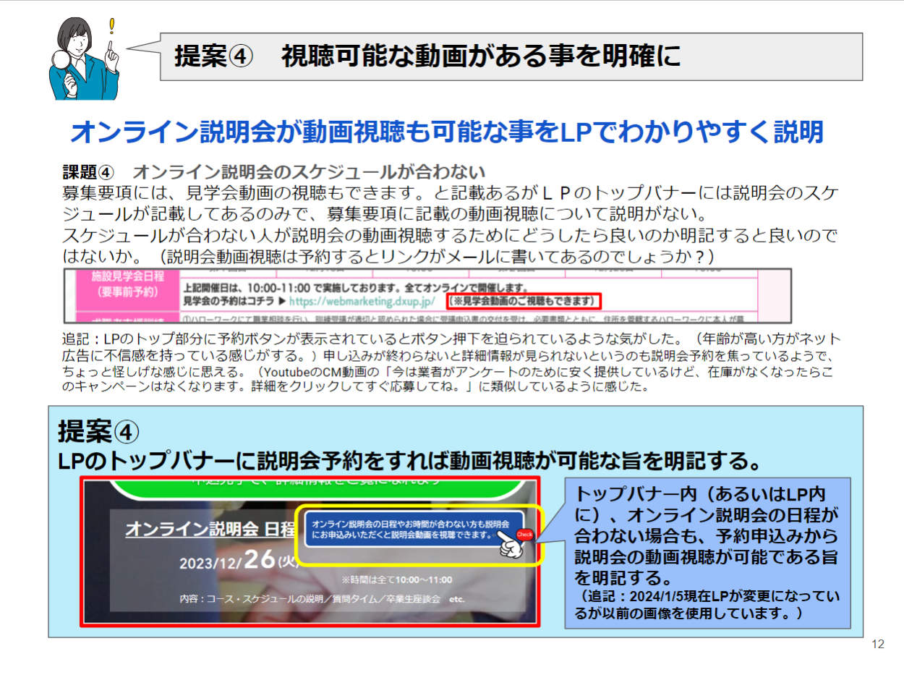Click the pointing hand cursor icon
The width and height of the screenshot is (904, 680).
tap(511, 546)
